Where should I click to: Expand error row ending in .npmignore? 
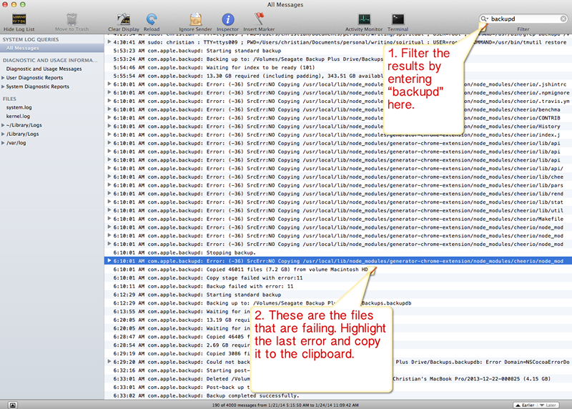click(x=109, y=92)
